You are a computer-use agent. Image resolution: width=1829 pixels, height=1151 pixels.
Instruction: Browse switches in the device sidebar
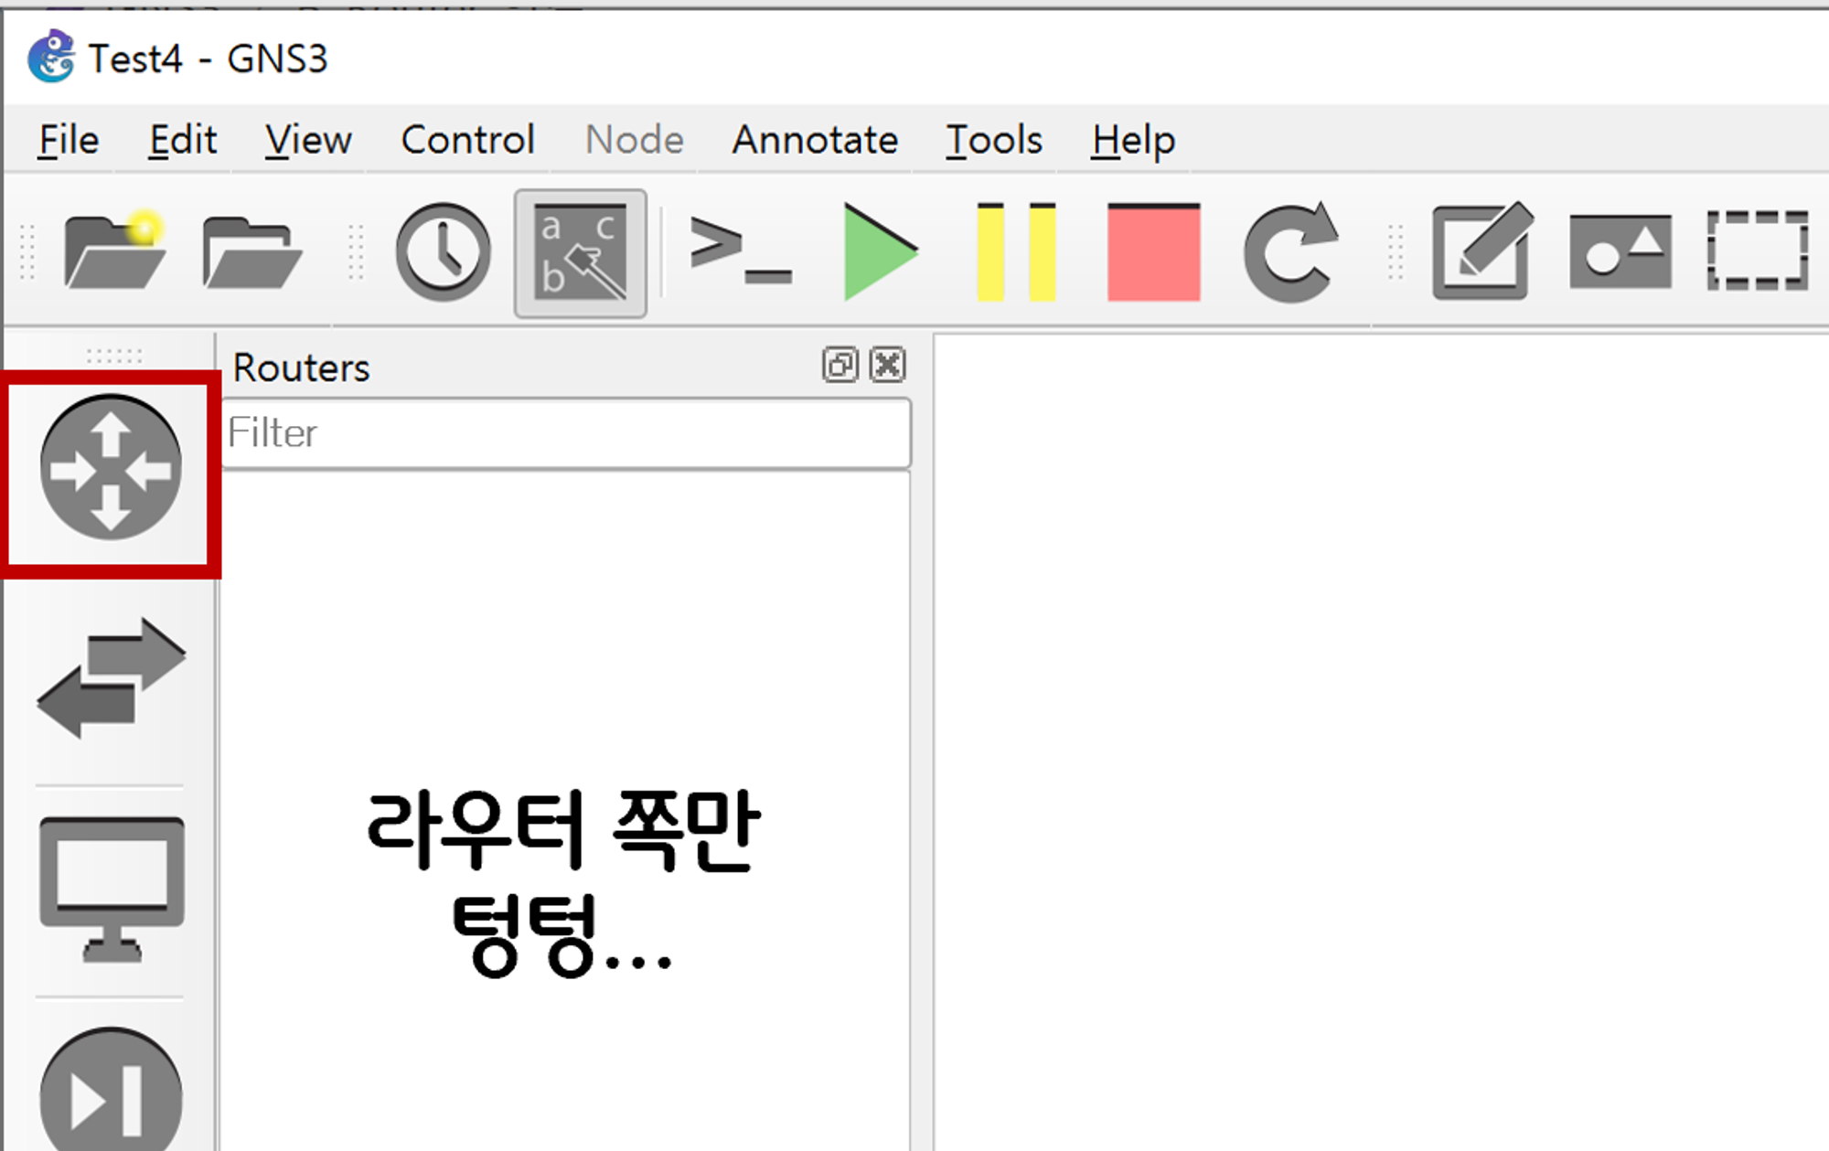(112, 677)
